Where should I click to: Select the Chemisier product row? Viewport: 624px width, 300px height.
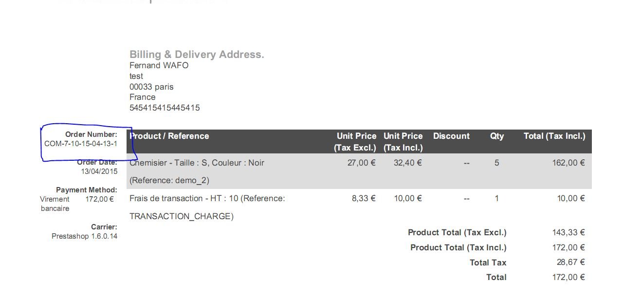pyautogui.click(x=359, y=171)
